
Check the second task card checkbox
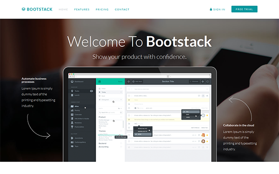pyautogui.click(x=129, y=116)
